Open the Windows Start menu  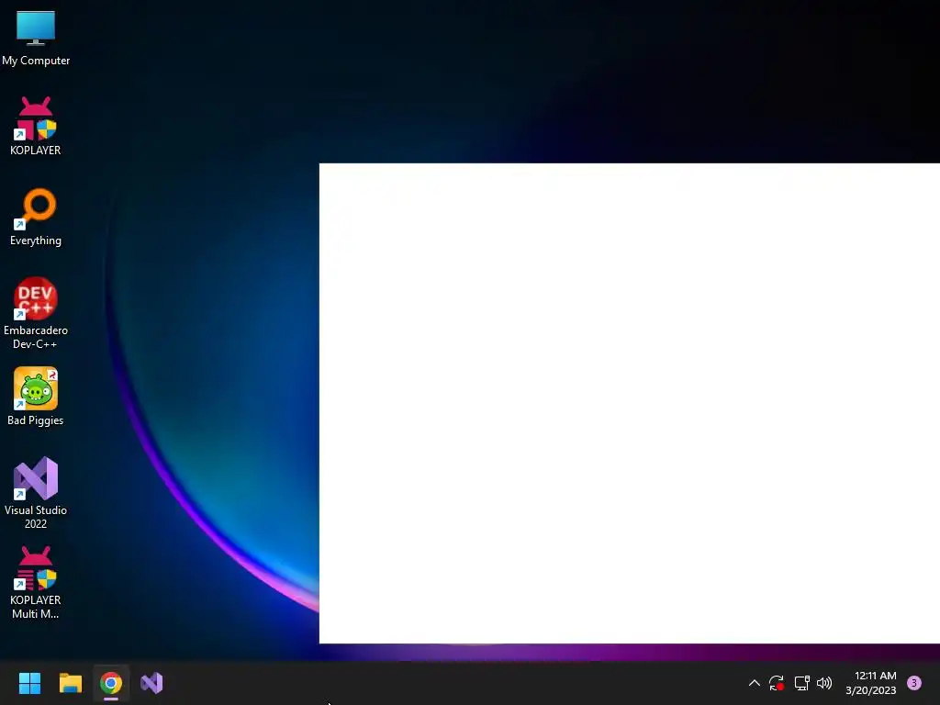point(29,683)
